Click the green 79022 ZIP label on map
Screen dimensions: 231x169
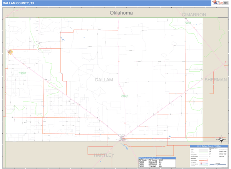click(124, 96)
